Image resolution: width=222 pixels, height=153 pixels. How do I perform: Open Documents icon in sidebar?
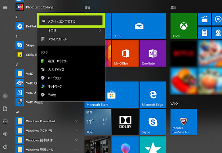[x=5, y=109]
